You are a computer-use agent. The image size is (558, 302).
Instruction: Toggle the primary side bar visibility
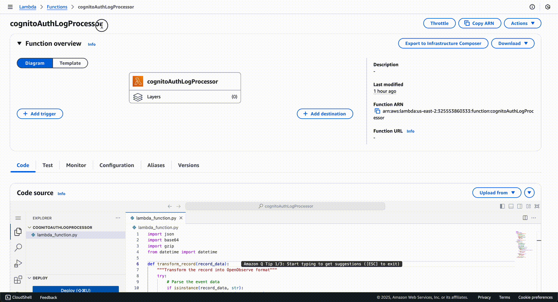502,206
